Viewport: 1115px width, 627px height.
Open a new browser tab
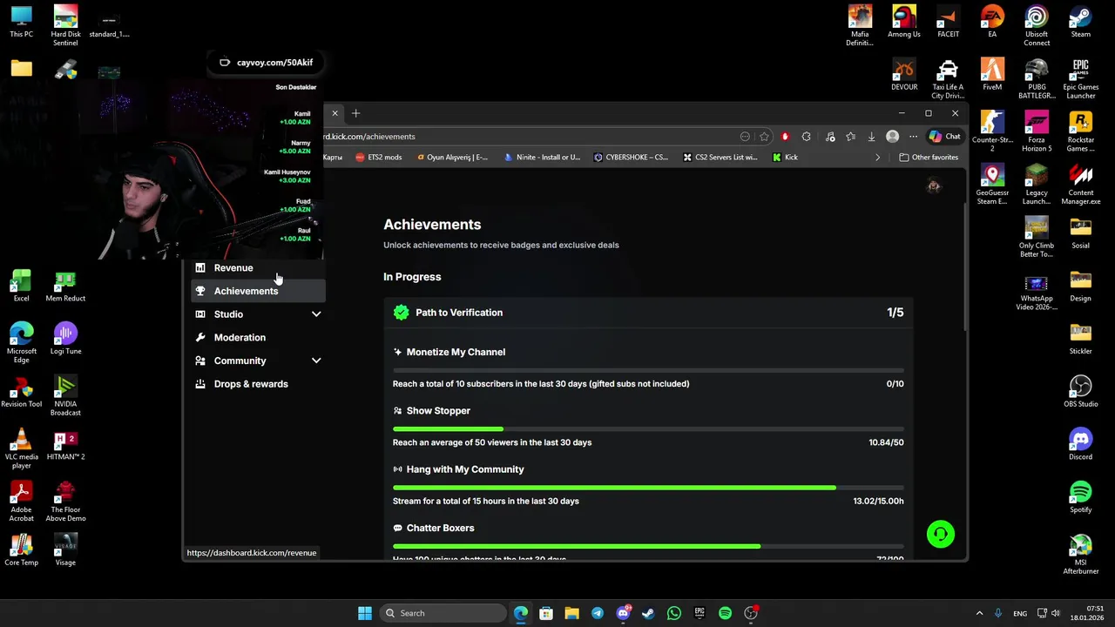tap(355, 113)
